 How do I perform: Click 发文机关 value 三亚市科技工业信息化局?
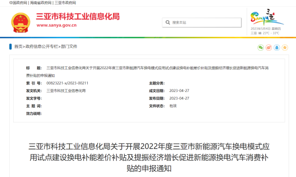click(x=66, y=91)
